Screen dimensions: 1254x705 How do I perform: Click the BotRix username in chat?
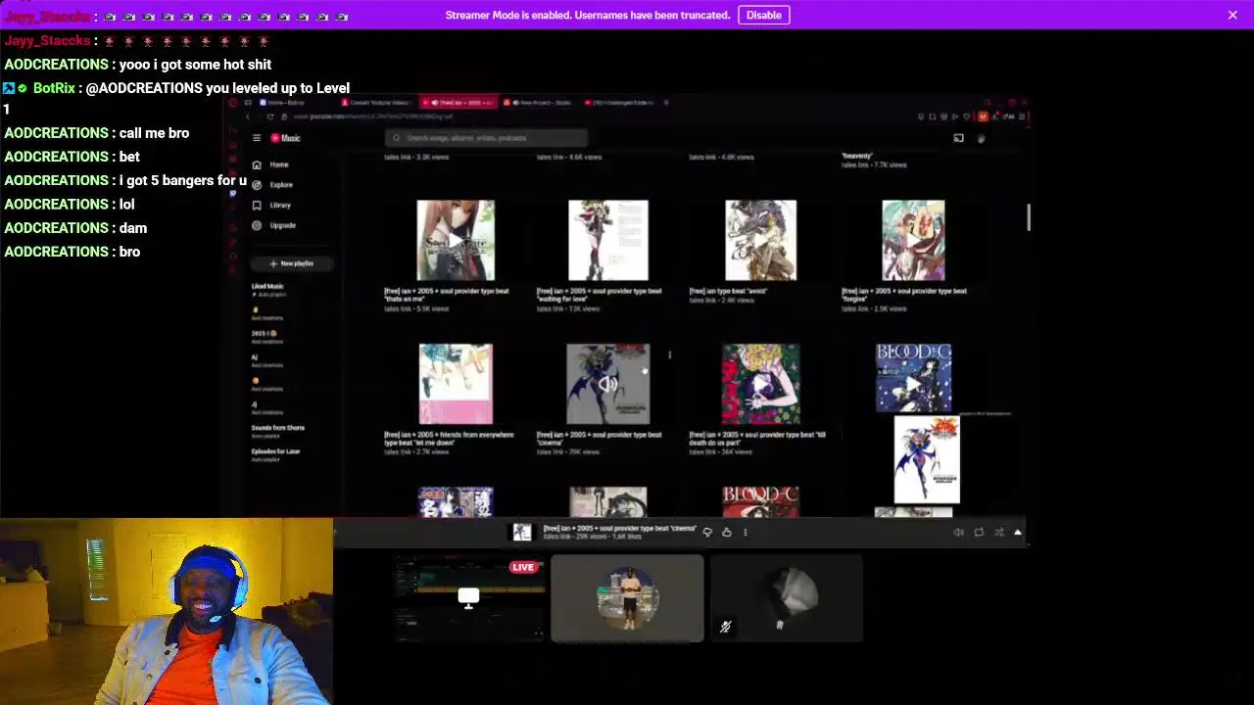tap(54, 88)
